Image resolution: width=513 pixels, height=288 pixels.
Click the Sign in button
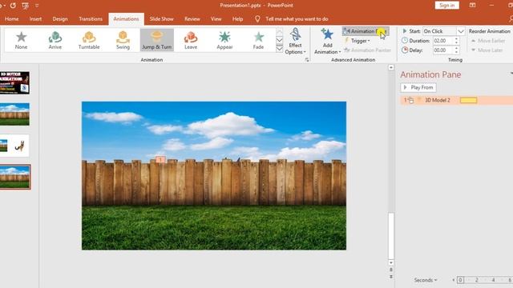pyautogui.click(x=447, y=6)
